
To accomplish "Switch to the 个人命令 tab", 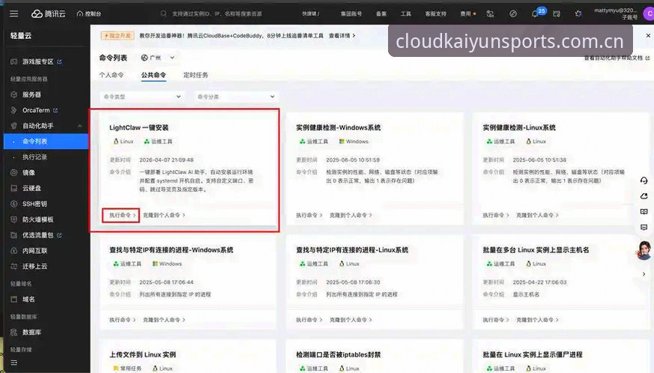I will pos(112,75).
